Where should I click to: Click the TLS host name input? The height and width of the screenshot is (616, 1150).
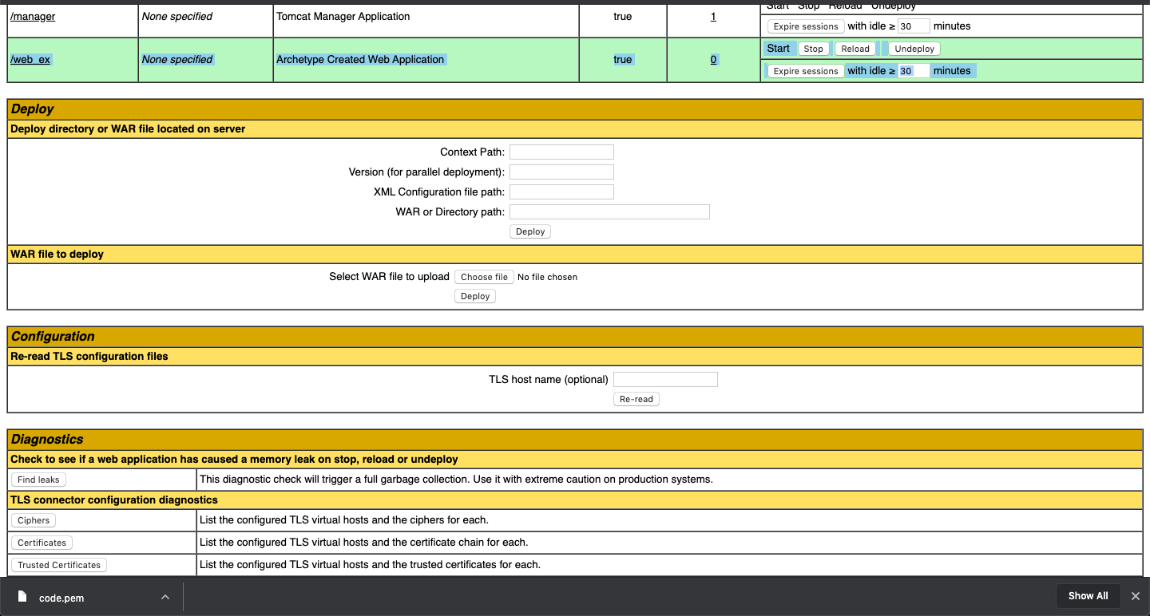coord(665,379)
